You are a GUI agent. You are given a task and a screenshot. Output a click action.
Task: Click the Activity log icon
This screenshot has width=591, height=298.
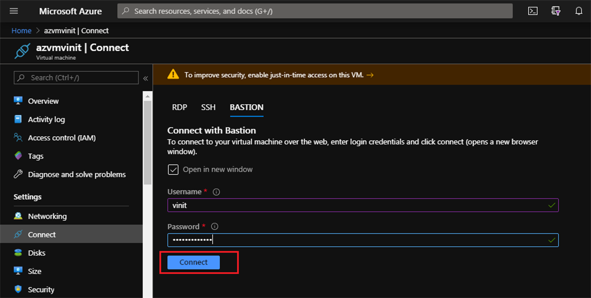pos(18,119)
